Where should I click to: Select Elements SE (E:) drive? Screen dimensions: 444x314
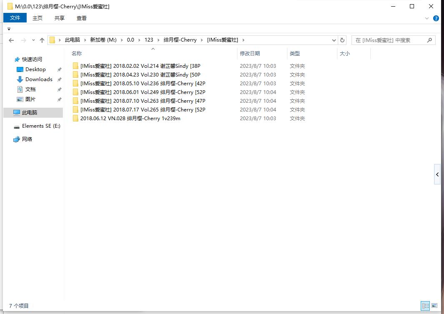point(41,126)
